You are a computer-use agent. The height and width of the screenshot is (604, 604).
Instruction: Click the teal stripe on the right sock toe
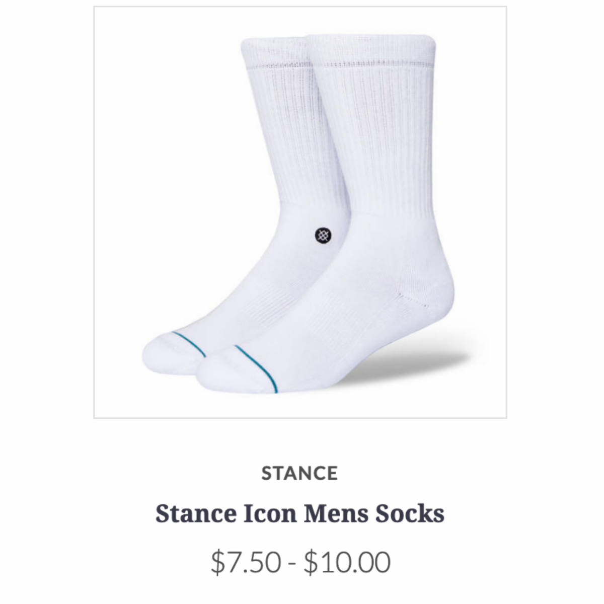(x=257, y=368)
